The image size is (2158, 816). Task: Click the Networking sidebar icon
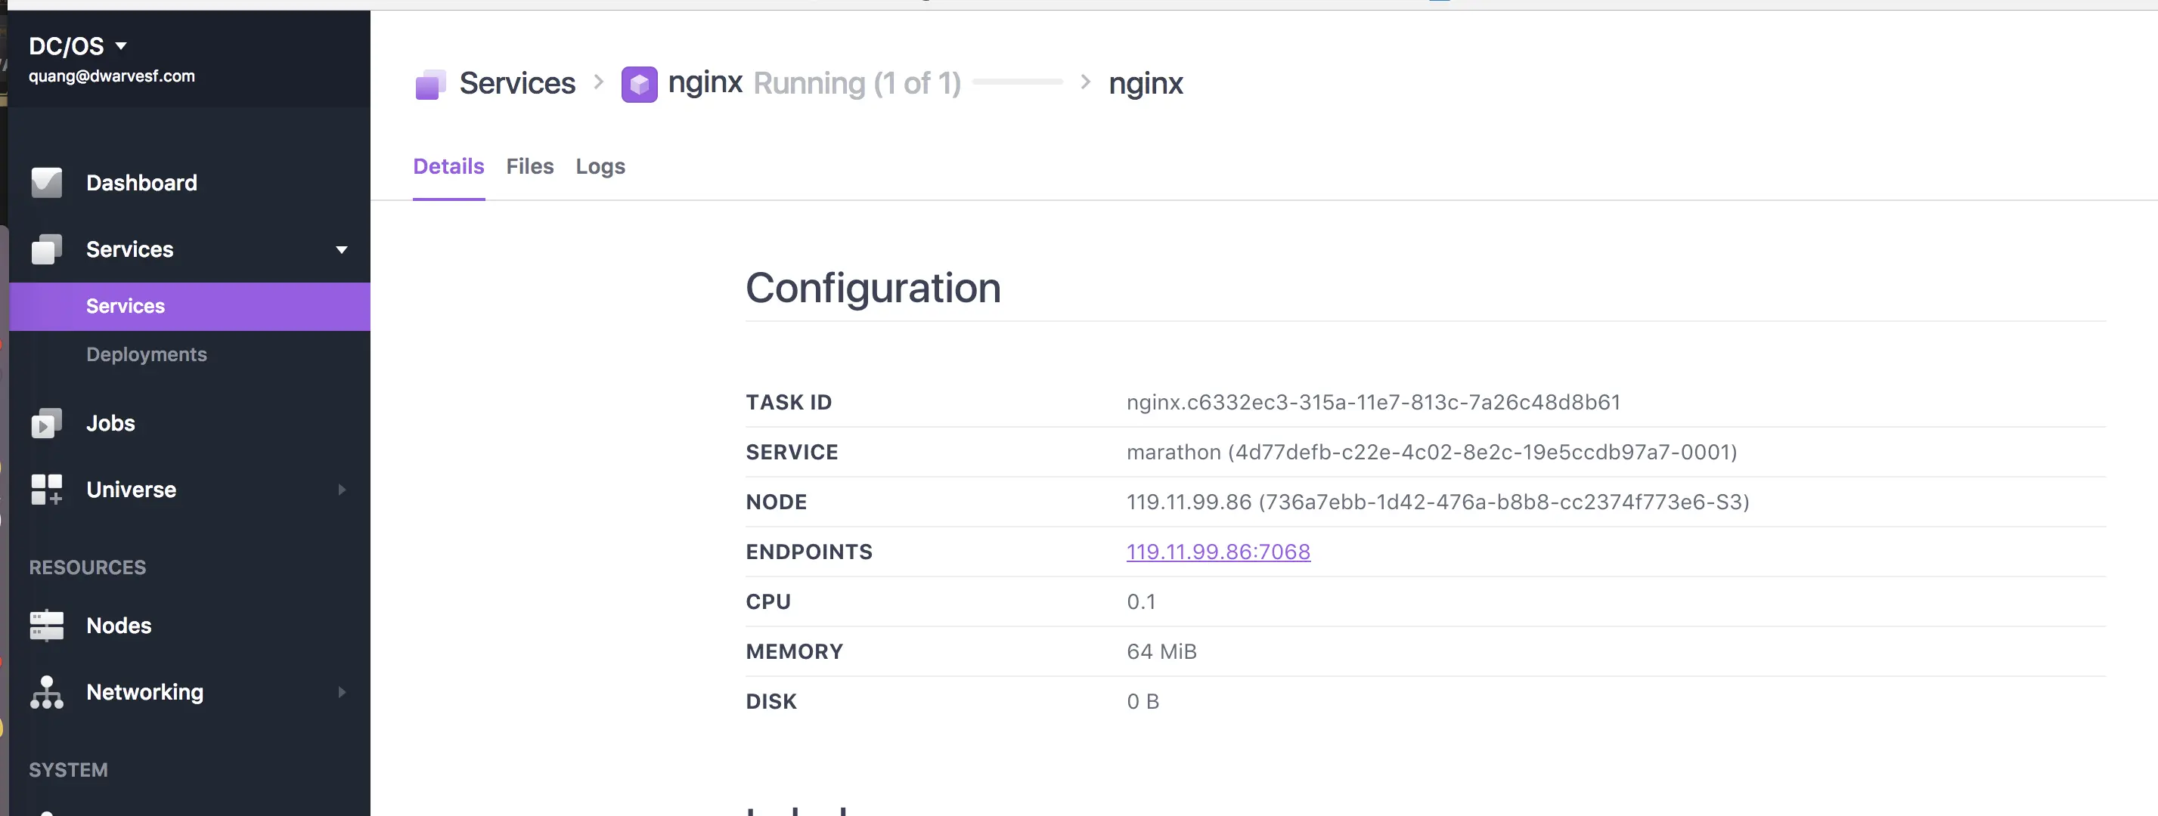click(x=46, y=692)
